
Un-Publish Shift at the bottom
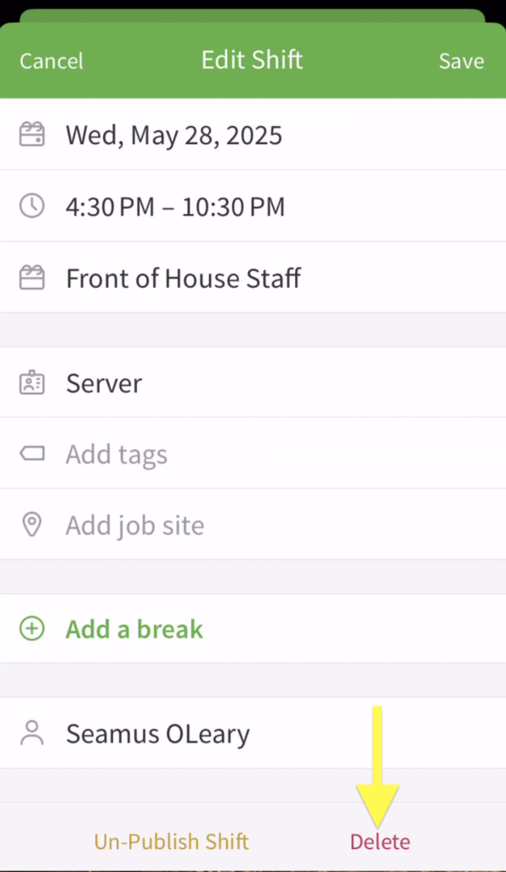click(171, 841)
